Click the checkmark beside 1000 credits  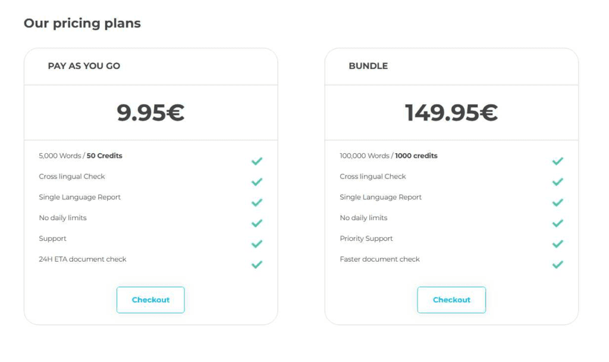(558, 160)
